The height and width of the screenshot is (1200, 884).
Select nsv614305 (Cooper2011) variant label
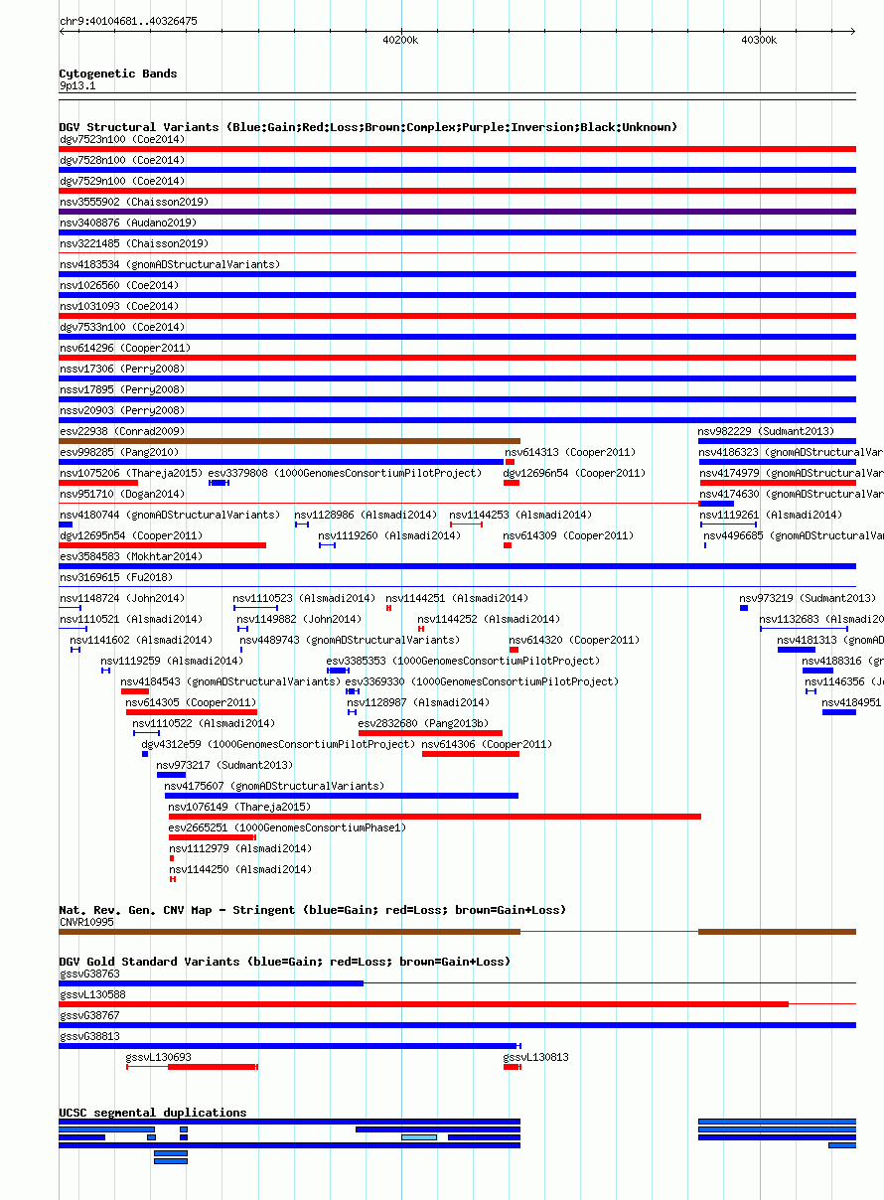[x=191, y=702]
